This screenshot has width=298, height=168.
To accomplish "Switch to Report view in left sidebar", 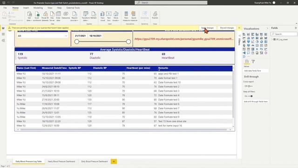I will click(x=3, y=28).
